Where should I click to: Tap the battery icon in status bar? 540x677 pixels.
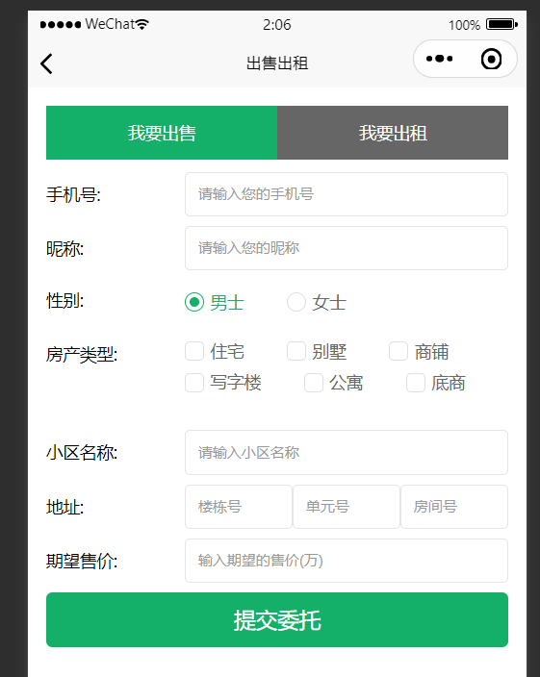click(x=501, y=24)
